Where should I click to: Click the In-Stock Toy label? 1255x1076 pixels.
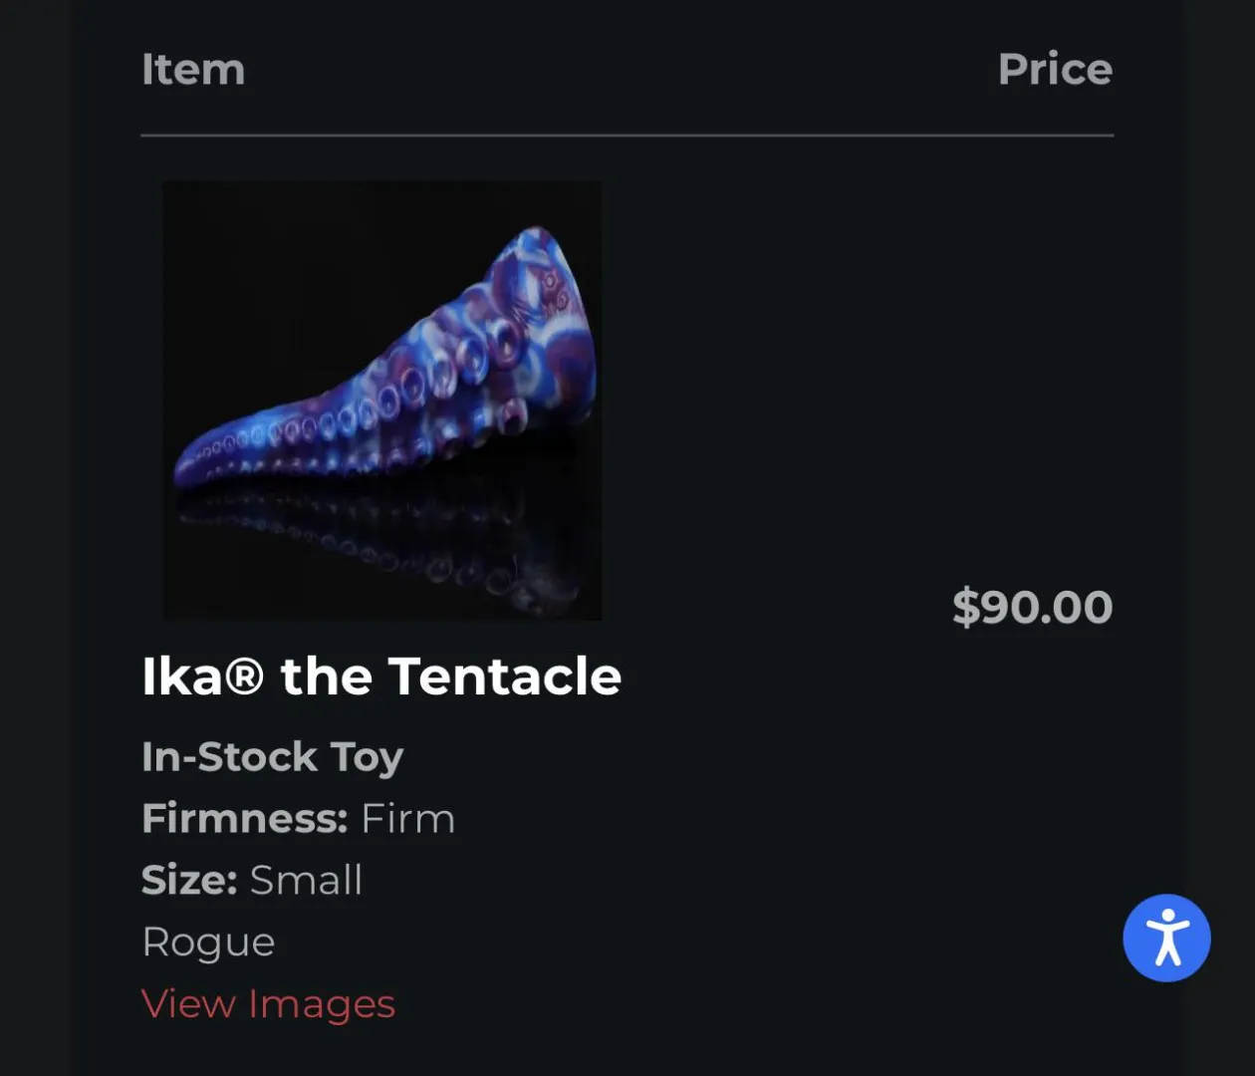click(272, 757)
